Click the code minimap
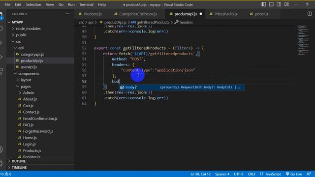The image size is (315, 177). (303, 40)
